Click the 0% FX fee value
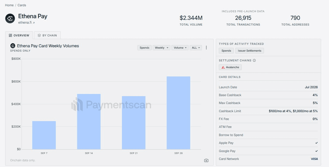 pos(315,119)
